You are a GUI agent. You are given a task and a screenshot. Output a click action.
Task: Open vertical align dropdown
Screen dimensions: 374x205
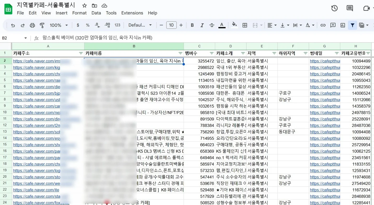285,25
